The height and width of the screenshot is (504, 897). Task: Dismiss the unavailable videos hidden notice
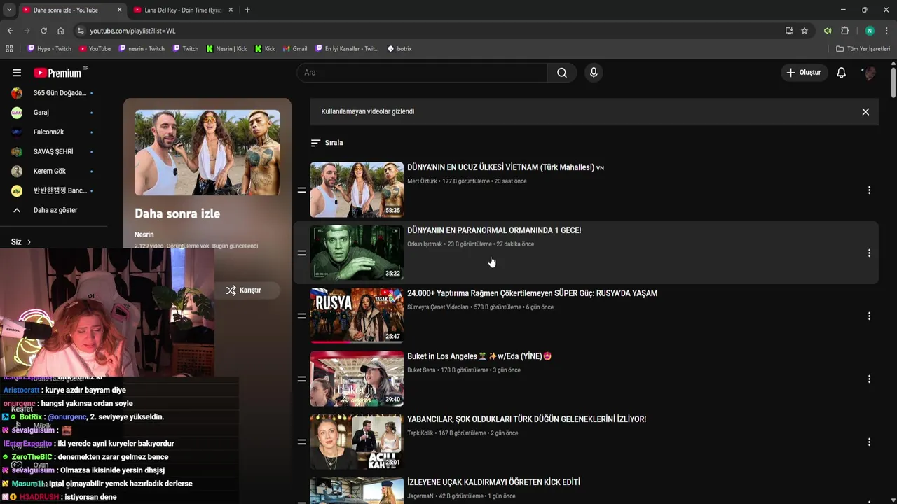click(x=865, y=112)
